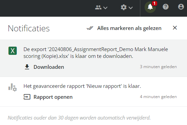
Task: Click the open report arrow-box icon
Action: pos(27,97)
